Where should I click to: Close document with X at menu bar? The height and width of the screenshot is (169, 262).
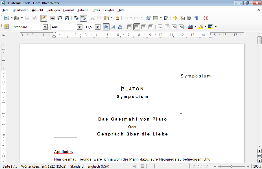tap(259, 10)
